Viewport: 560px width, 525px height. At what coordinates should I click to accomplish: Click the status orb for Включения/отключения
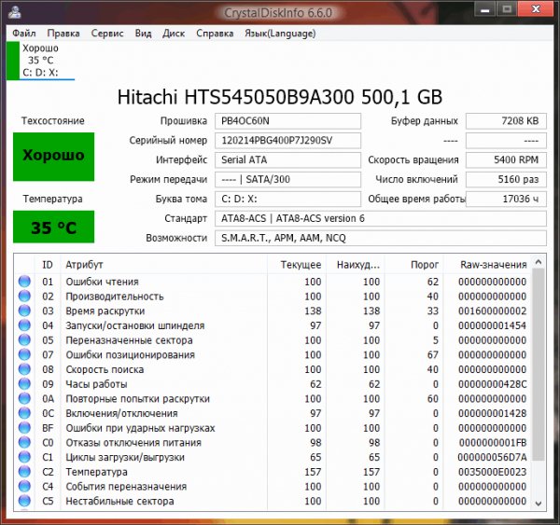tap(24, 413)
